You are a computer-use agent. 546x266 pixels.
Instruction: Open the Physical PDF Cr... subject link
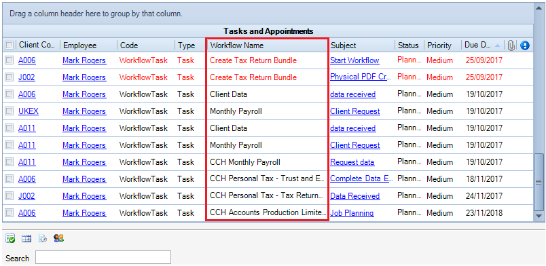(361, 77)
